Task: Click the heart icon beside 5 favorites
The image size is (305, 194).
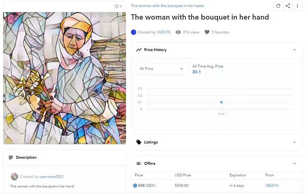Action: tap(207, 32)
